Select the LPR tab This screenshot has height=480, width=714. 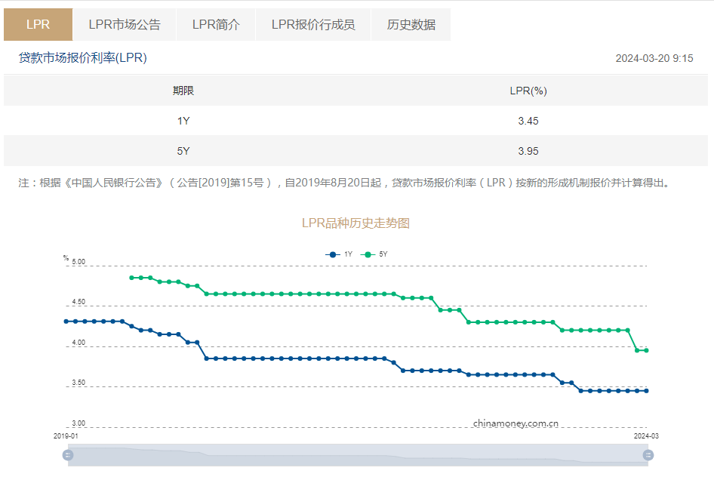(38, 25)
